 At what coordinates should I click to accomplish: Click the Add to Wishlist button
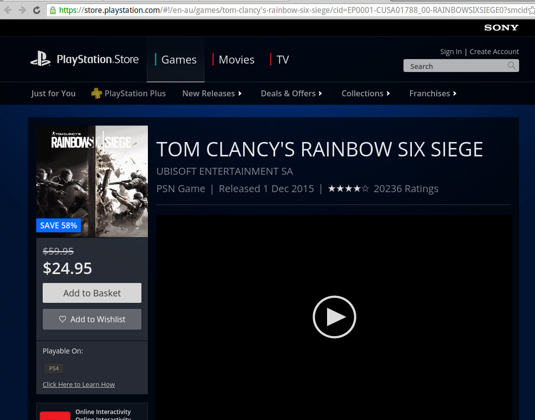click(92, 319)
